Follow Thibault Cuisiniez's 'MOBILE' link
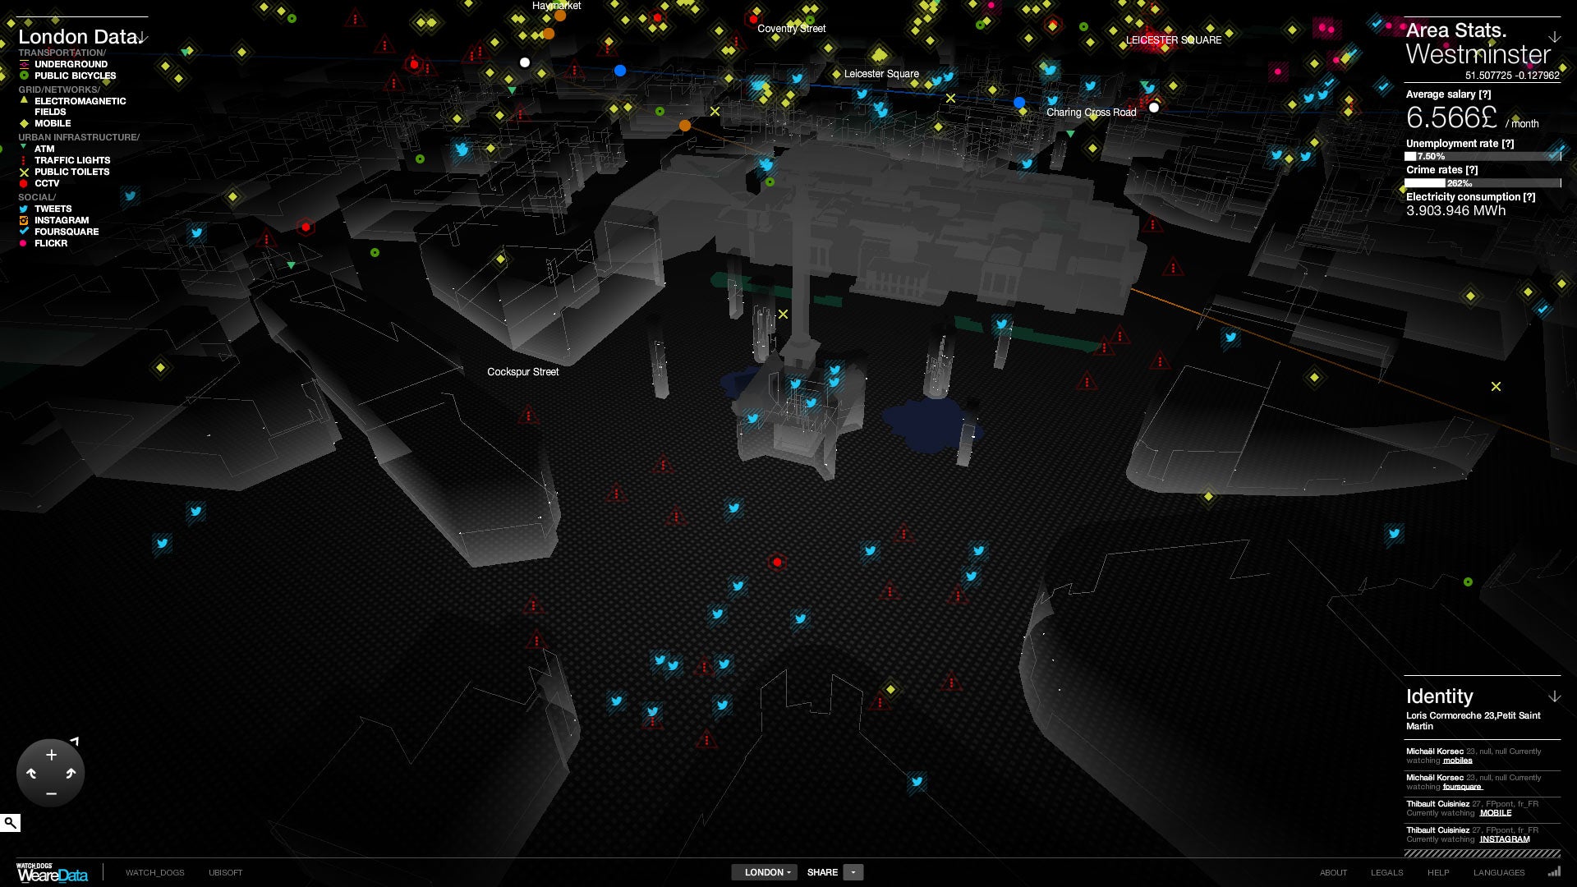 [1496, 813]
